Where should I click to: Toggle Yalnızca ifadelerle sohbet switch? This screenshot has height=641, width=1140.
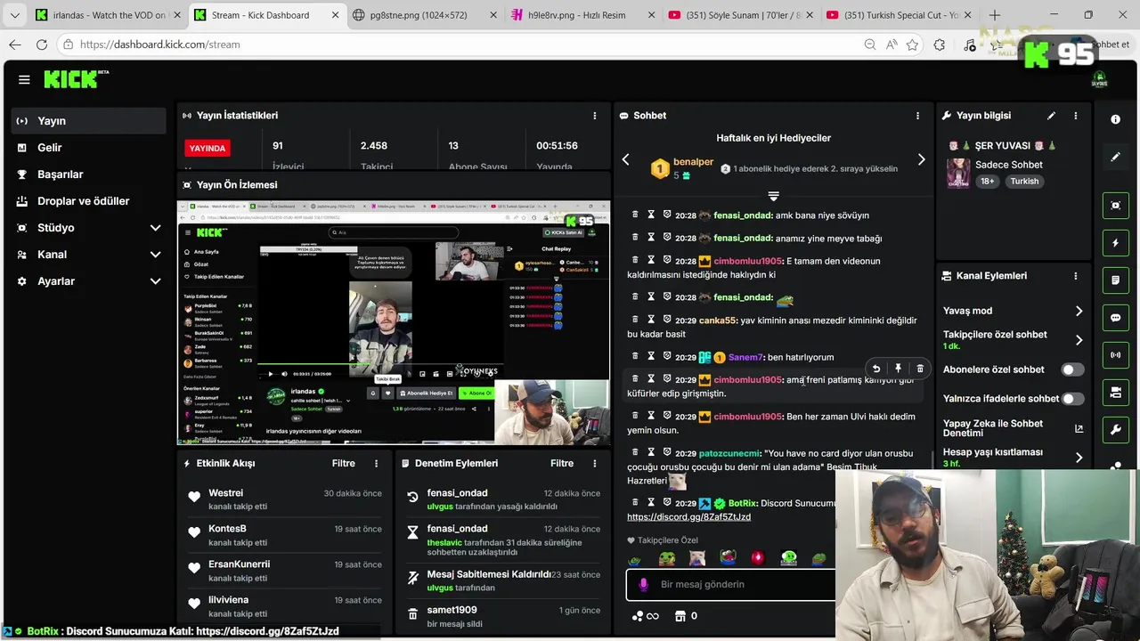(x=1072, y=399)
